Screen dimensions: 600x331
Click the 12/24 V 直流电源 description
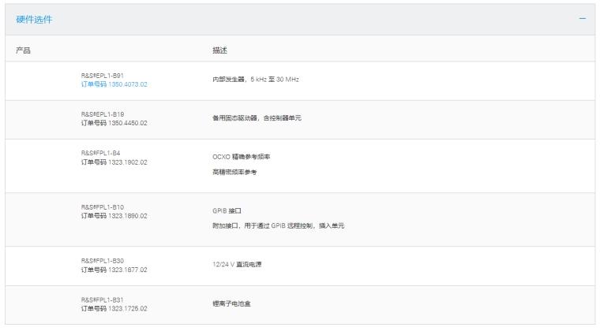(237, 264)
